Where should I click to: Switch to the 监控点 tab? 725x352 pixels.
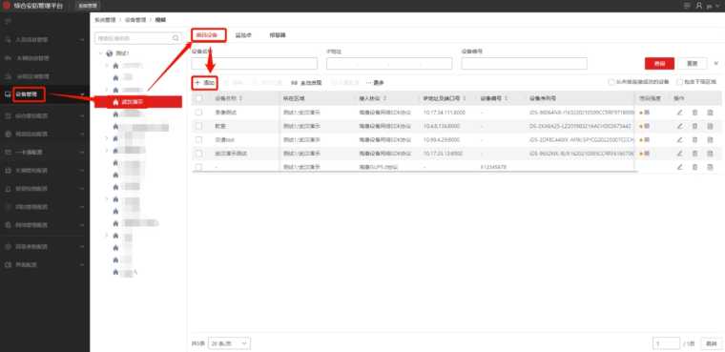pyautogui.click(x=243, y=35)
